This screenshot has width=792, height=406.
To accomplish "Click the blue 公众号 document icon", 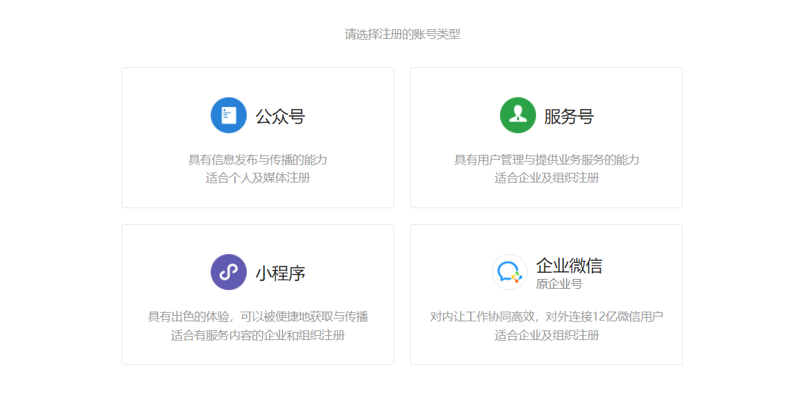I will (x=229, y=115).
